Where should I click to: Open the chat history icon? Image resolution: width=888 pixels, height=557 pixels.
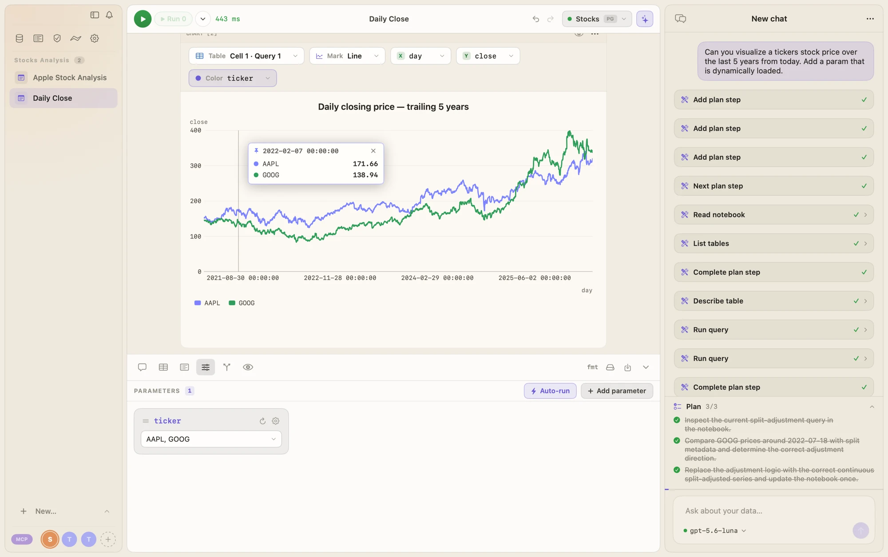(x=680, y=19)
